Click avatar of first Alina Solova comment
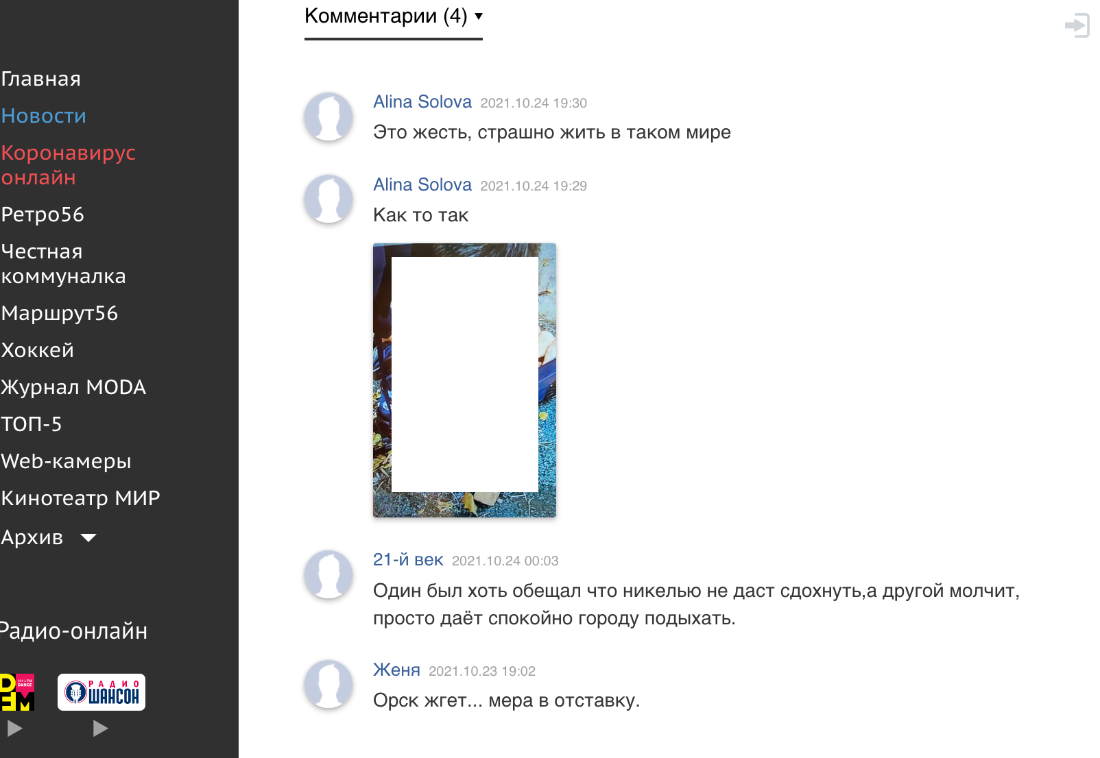 click(x=328, y=117)
